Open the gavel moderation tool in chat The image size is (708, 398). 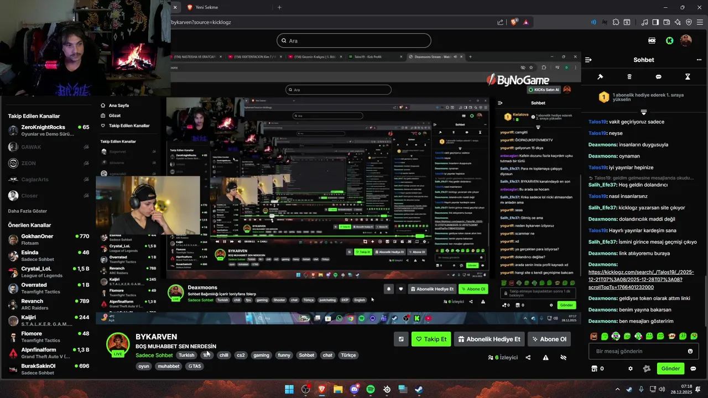coord(600,77)
